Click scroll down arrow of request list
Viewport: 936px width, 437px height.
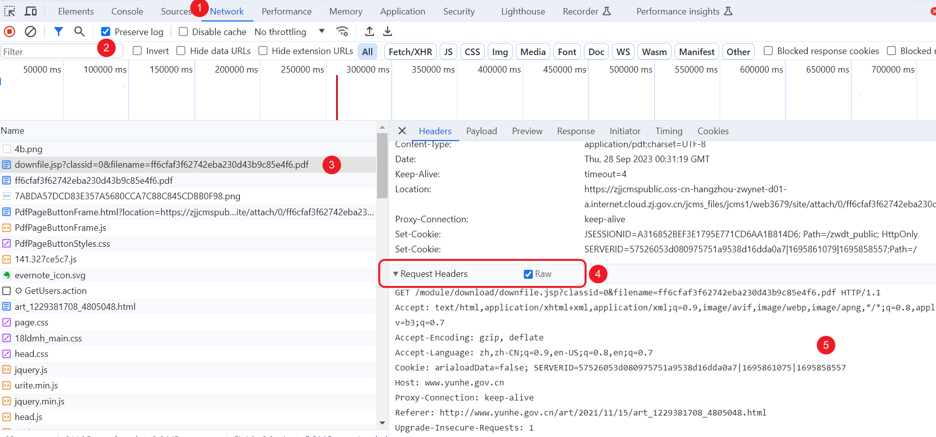382,422
